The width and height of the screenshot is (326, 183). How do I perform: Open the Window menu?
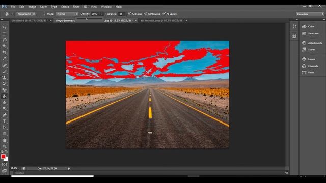click(106, 7)
